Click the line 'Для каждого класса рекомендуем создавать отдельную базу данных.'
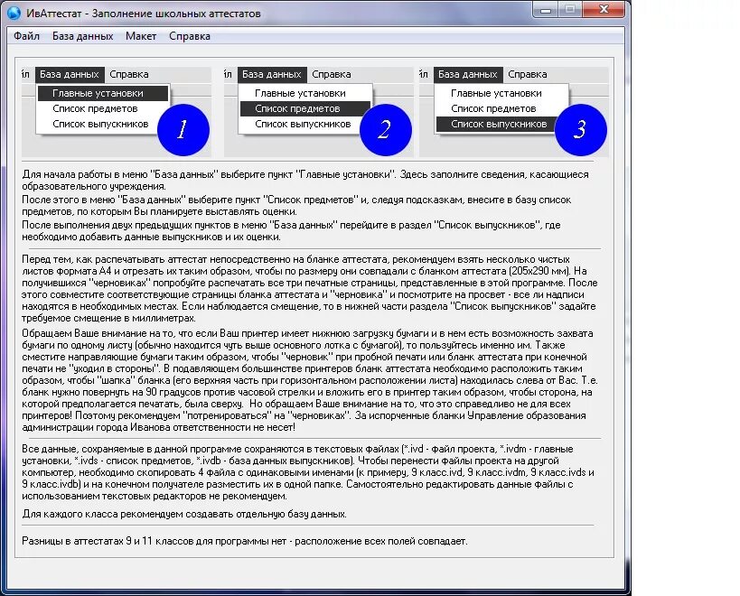This screenshot has height=596, width=740. (184, 514)
